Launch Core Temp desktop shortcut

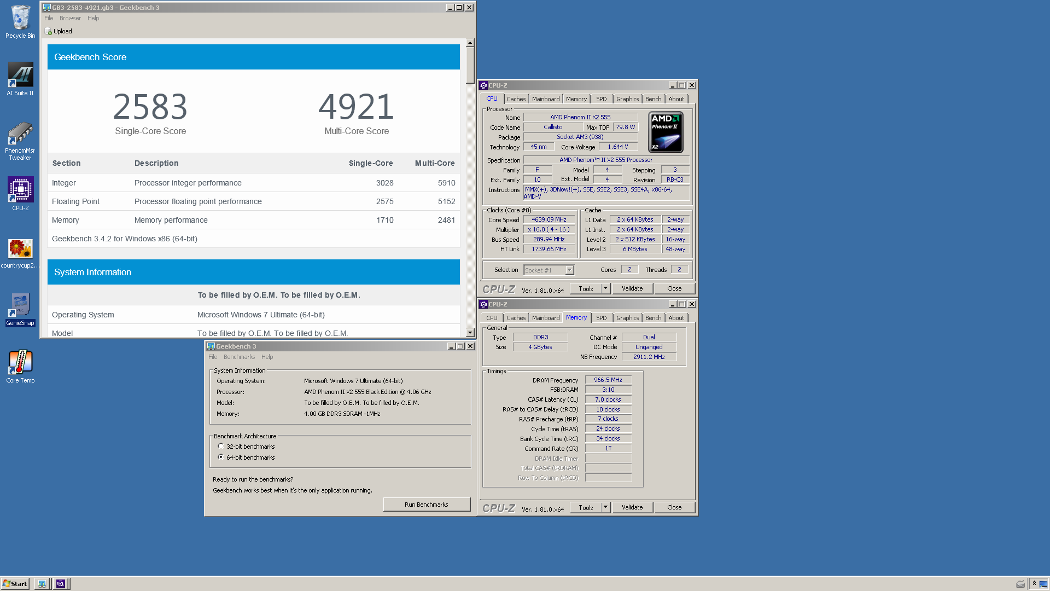(20, 366)
